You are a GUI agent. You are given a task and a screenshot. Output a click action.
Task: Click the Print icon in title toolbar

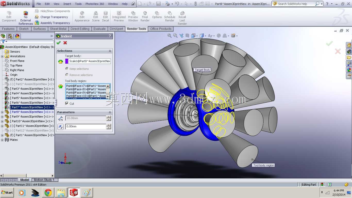168,4
